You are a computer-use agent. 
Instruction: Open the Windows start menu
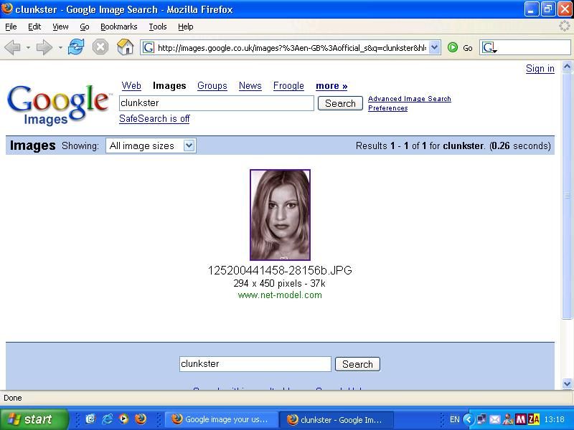click(x=34, y=419)
